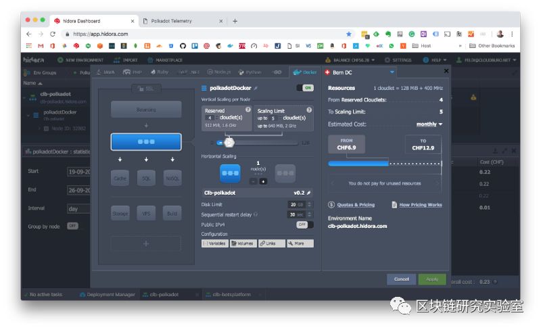This screenshot has height=330, width=541.
Task: Add the Build node block
Action: click(x=172, y=213)
